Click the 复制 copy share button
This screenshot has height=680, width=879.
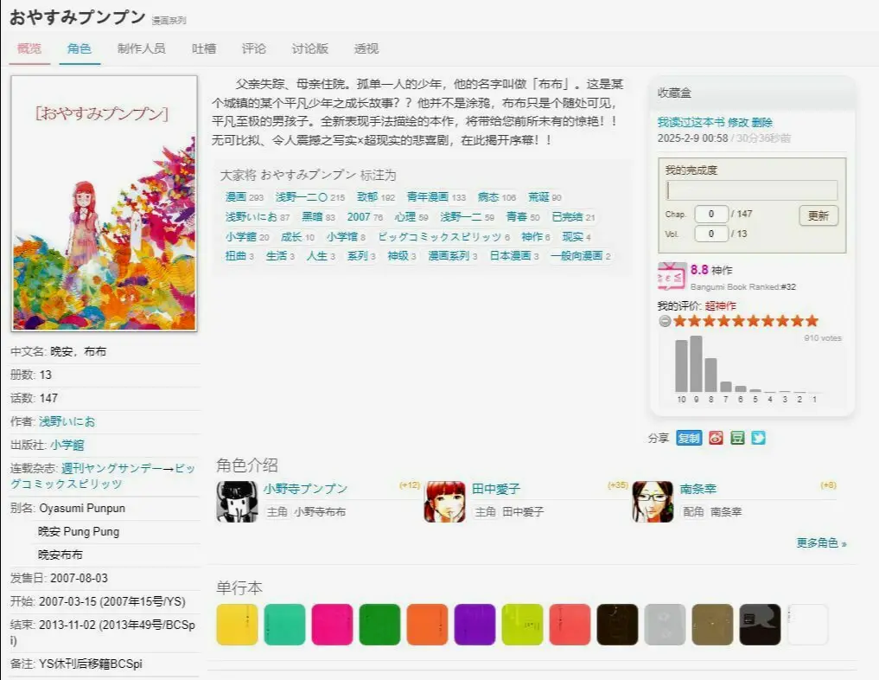(x=689, y=438)
